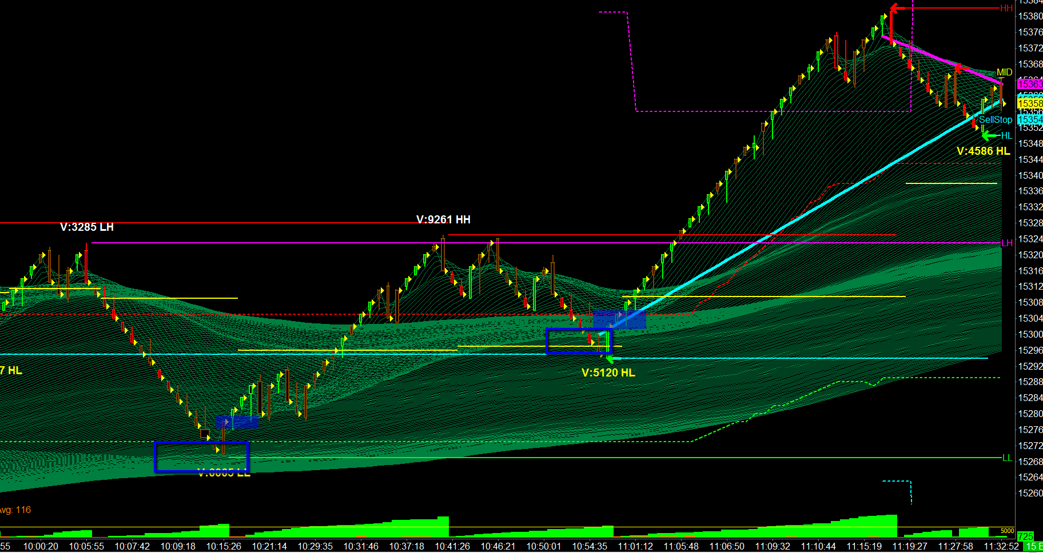Click the 10:07:42 time axis label
This screenshot has width=1043, height=553.
click(x=132, y=546)
